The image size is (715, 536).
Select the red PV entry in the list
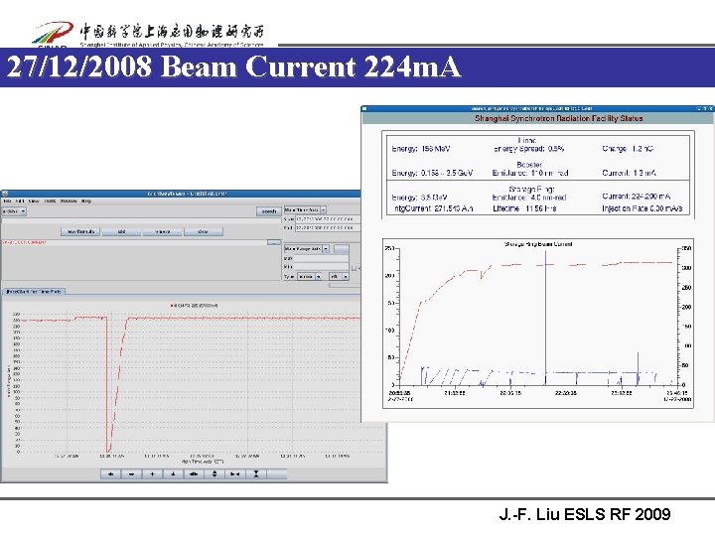click(24, 242)
